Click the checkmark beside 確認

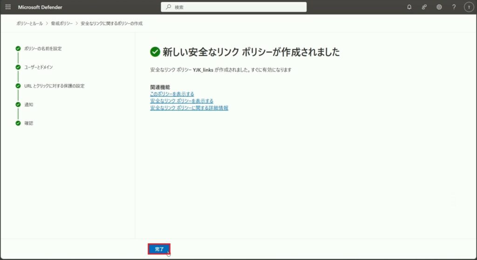(18, 123)
